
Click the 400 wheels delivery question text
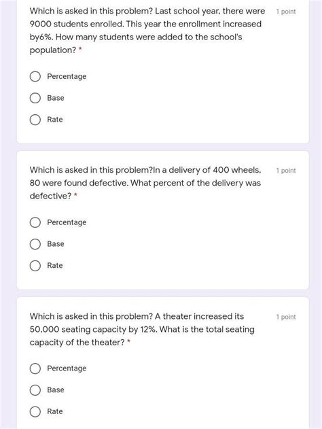(145, 183)
